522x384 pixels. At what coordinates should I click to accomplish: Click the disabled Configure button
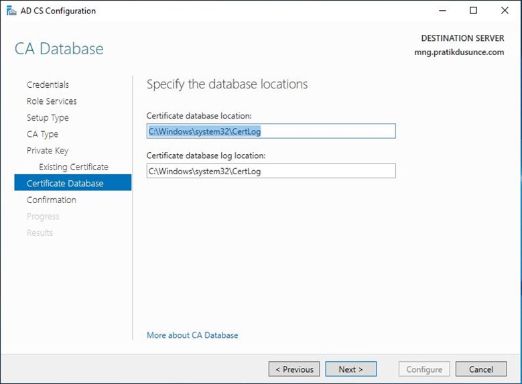[424, 369]
